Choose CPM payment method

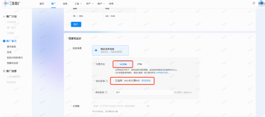pos(140,64)
